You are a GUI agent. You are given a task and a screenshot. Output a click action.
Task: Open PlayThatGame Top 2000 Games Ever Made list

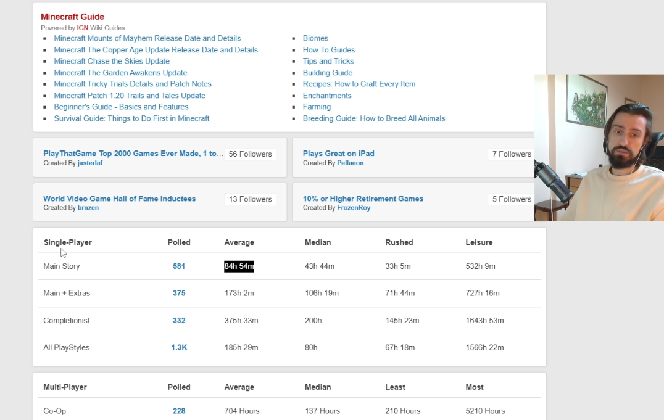pos(133,154)
